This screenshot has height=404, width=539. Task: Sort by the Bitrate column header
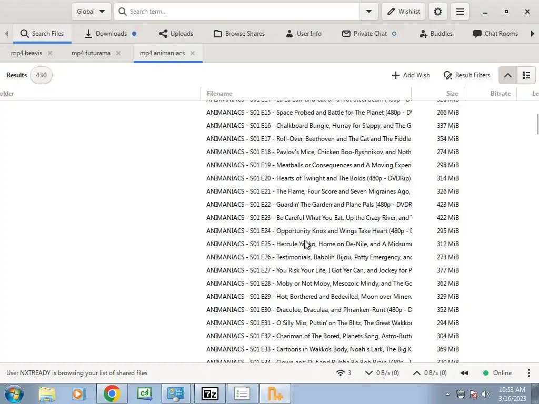[490, 94]
